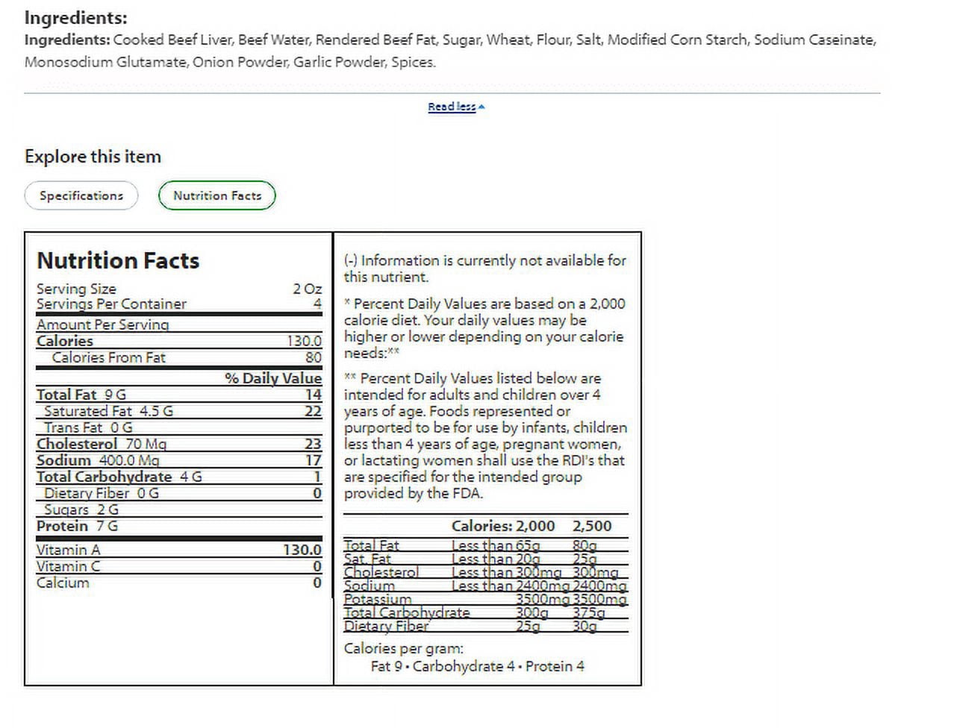Open the Nutrition Facts tab
Viewport: 960px width, 728px height.
pyautogui.click(x=217, y=195)
